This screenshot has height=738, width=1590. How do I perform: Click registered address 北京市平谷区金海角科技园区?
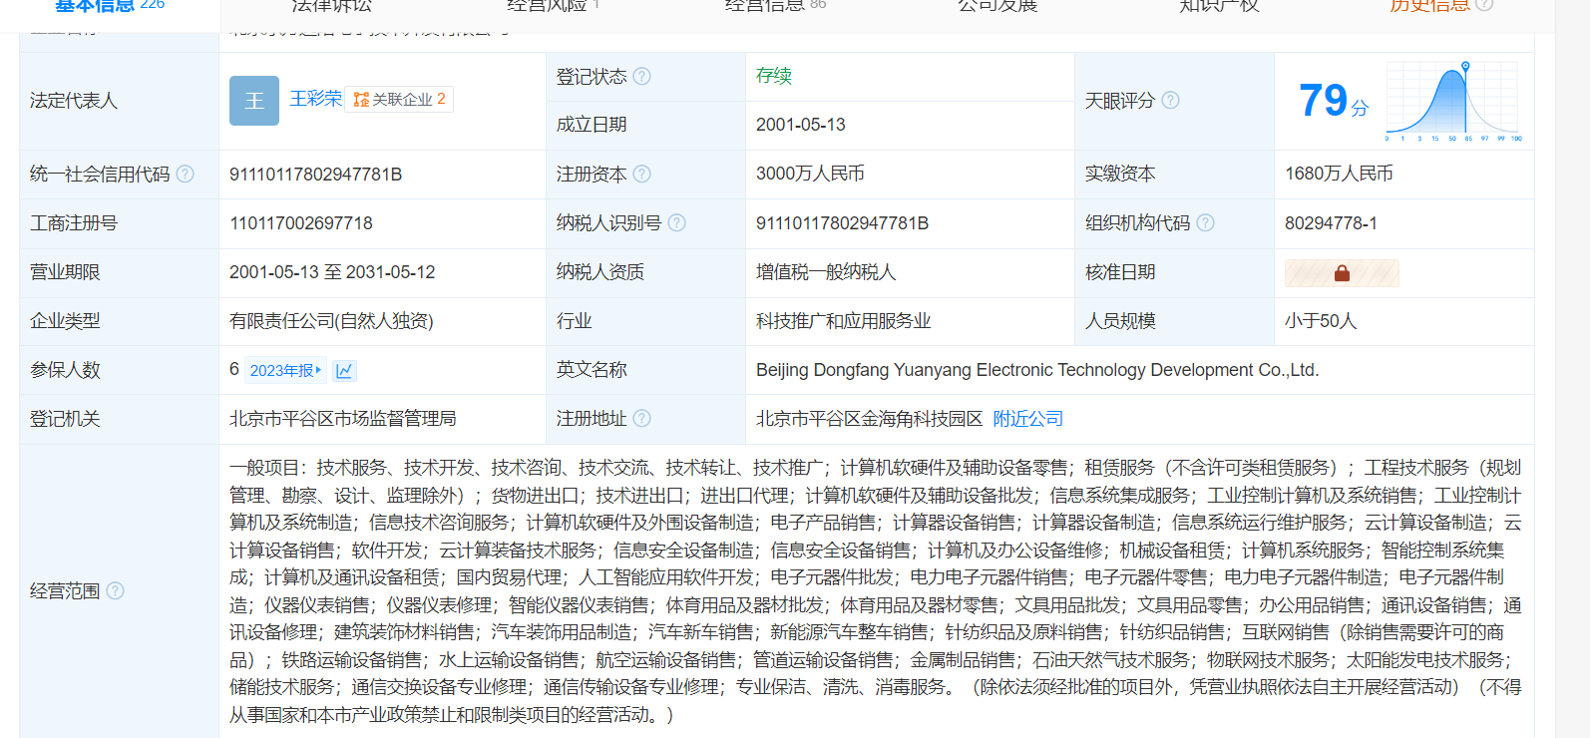870,419
